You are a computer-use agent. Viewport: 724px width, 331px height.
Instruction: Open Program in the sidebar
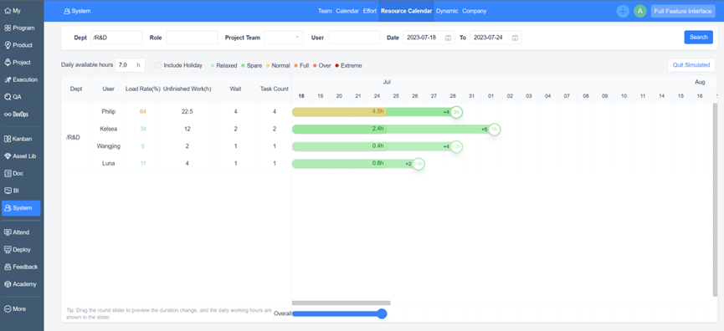[19, 28]
